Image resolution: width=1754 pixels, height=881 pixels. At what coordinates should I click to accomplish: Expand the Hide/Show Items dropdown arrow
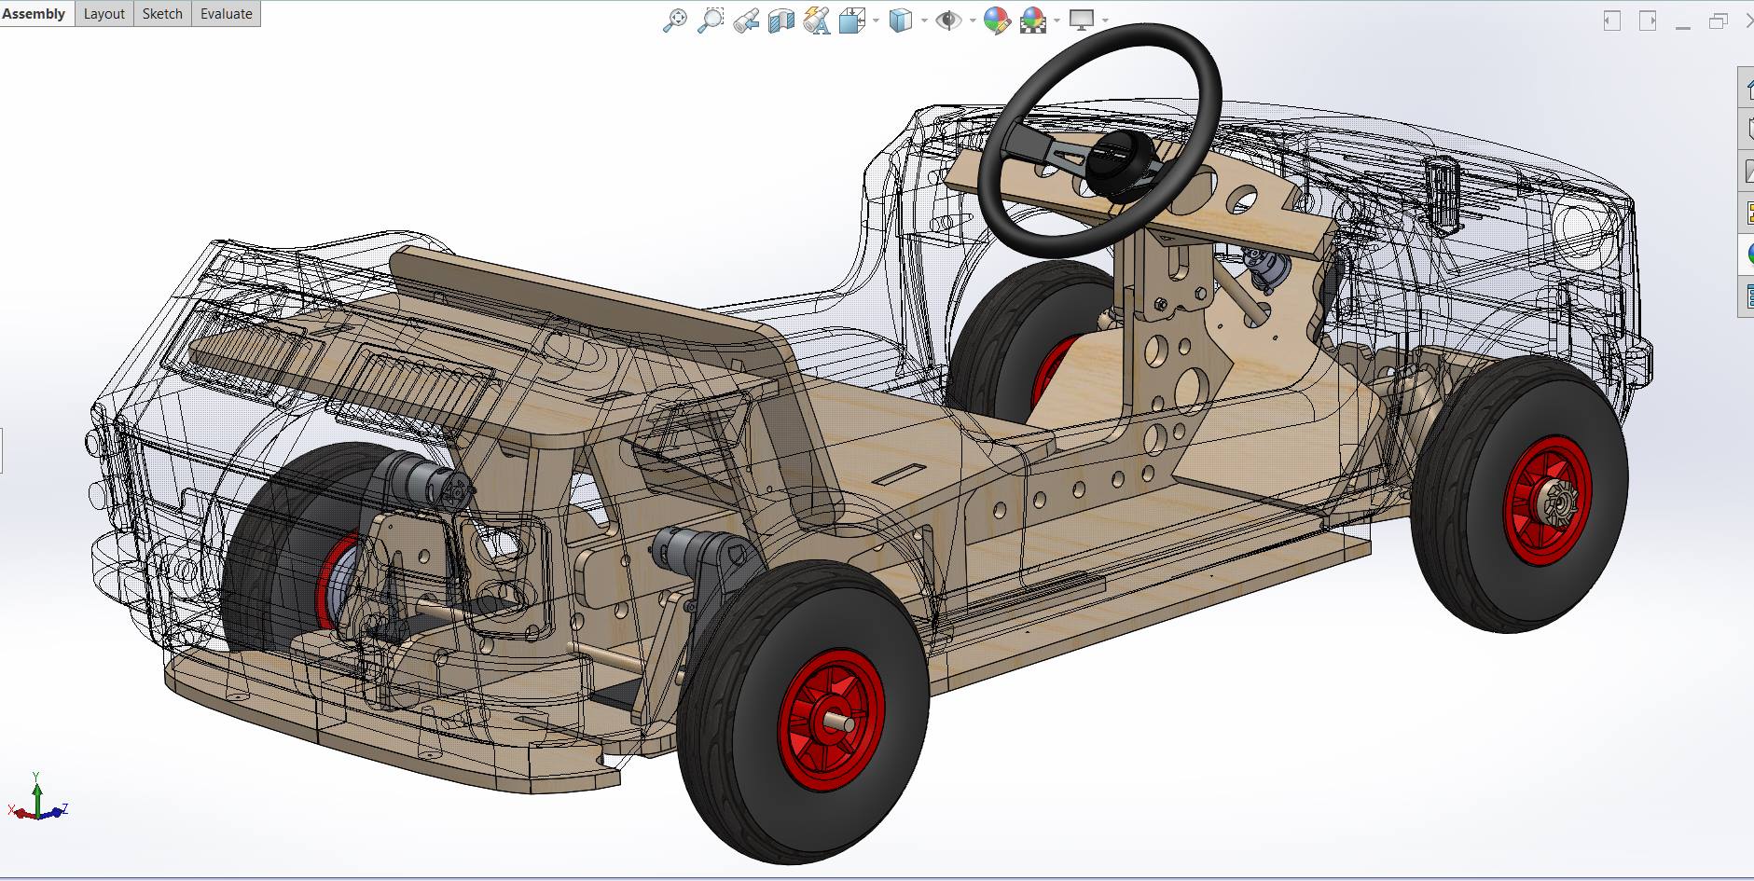point(973,21)
